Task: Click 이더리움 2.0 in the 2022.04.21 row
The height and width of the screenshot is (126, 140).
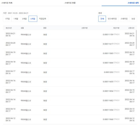Action: 26,34
